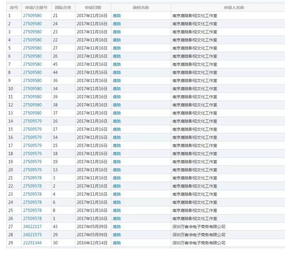Click class value 22 in row 4
This screenshot has width=285, height=253.
(x=55, y=40)
